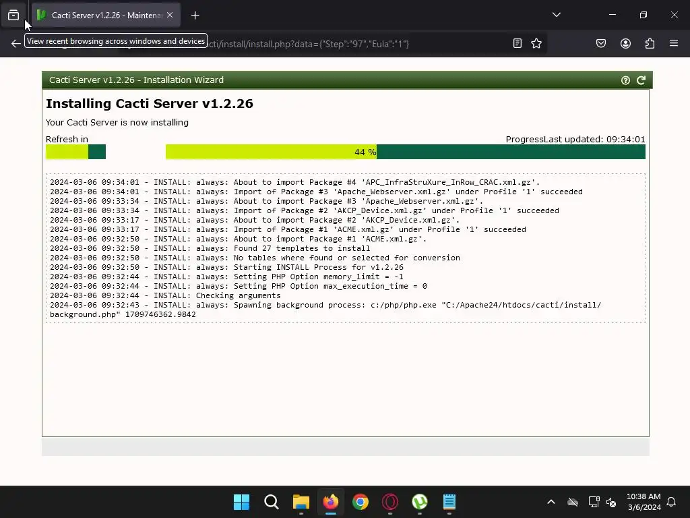Open the Firefox account icon

[x=625, y=43]
